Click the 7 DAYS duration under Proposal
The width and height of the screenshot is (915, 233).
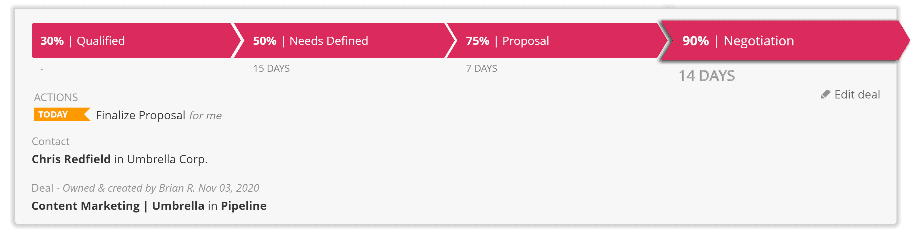tap(481, 68)
